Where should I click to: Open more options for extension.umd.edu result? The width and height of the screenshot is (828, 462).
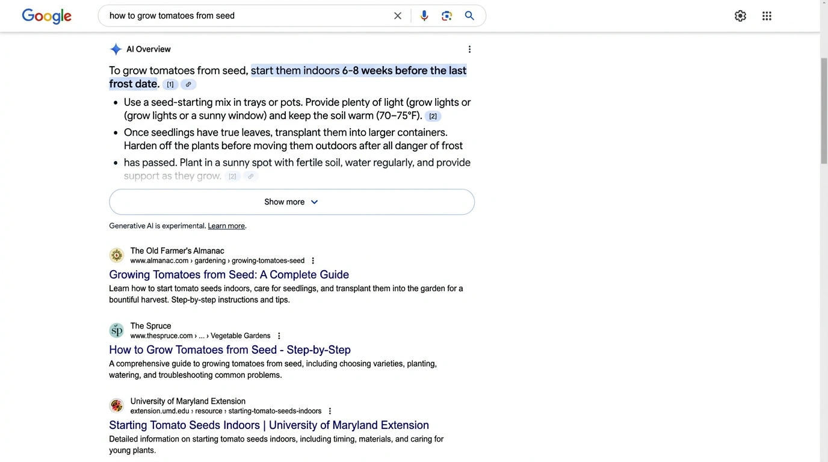coord(330,411)
